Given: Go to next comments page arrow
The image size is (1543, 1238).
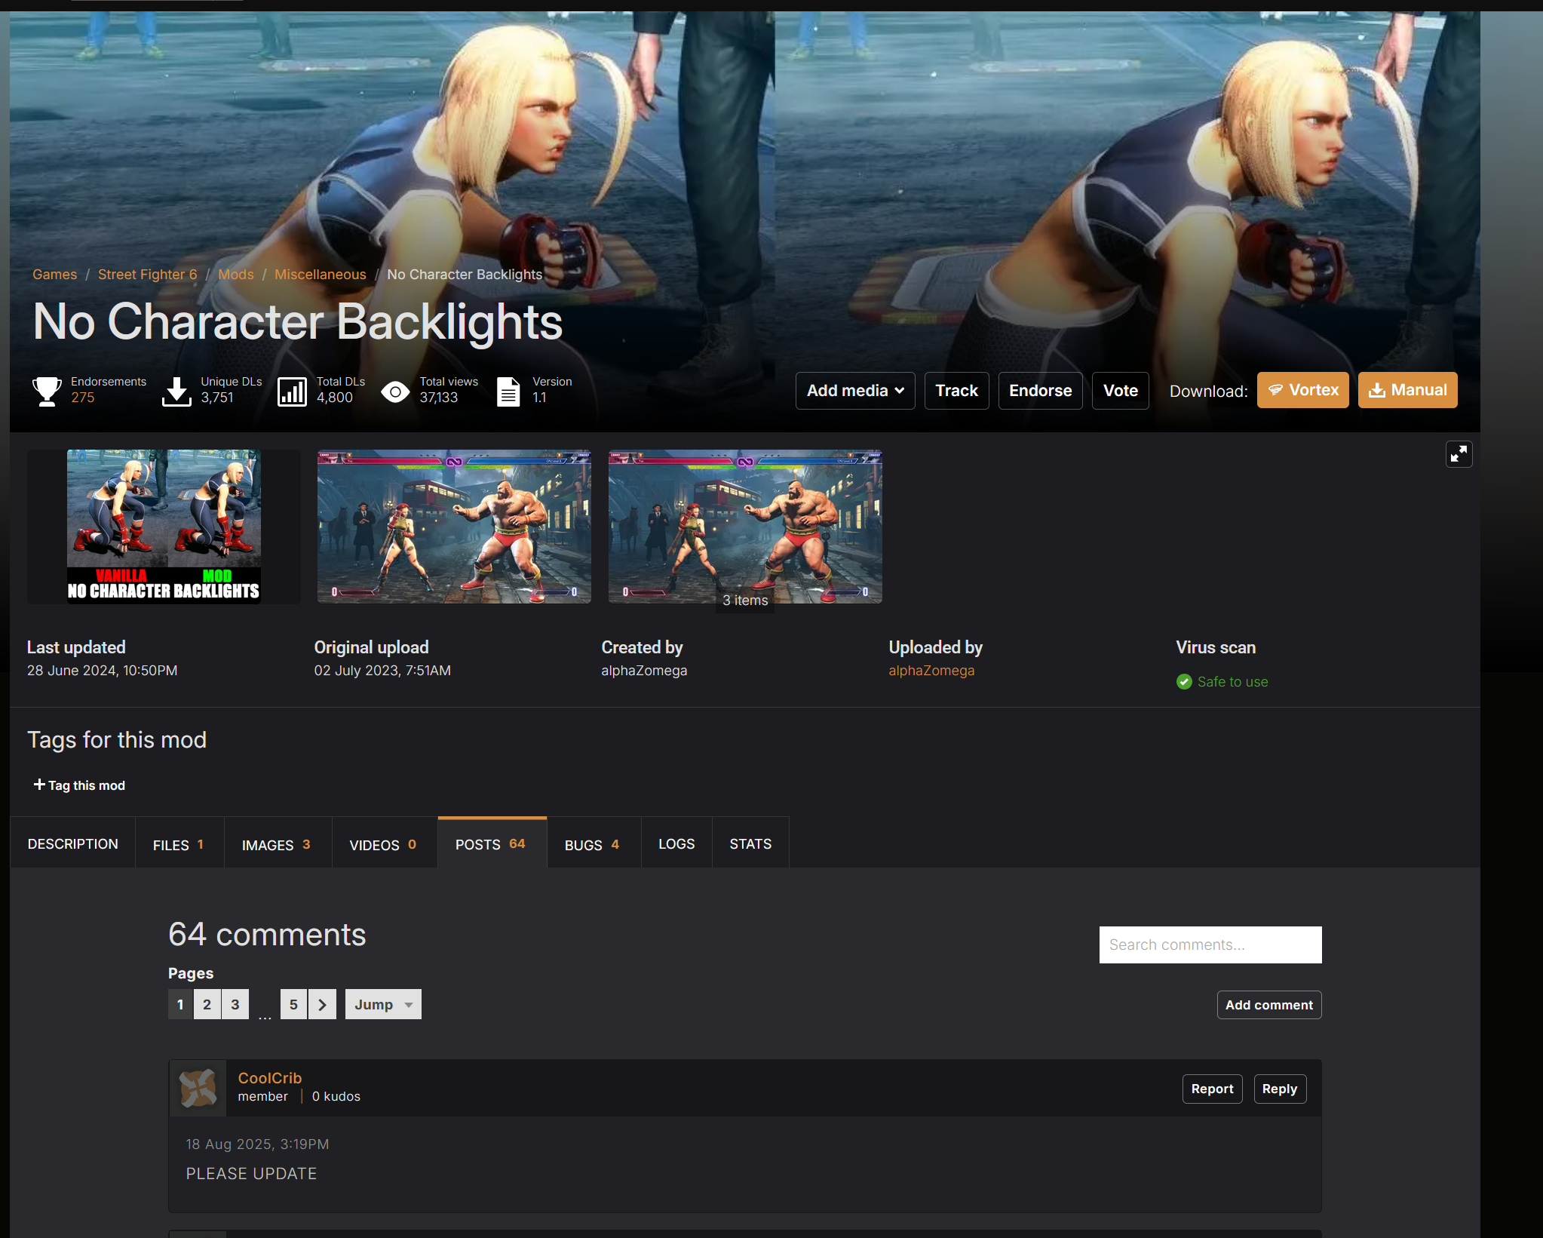Looking at the screenshot, I should tap(322, 1004).
